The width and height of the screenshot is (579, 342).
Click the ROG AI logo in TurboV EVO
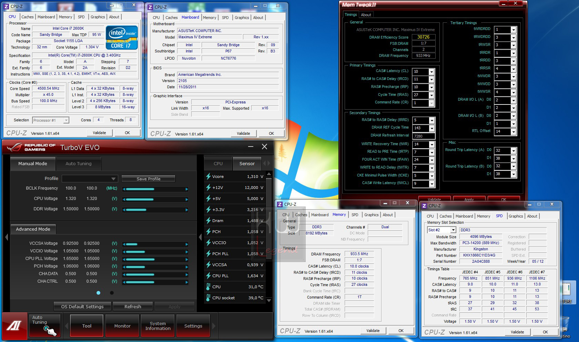pos(14,326)
